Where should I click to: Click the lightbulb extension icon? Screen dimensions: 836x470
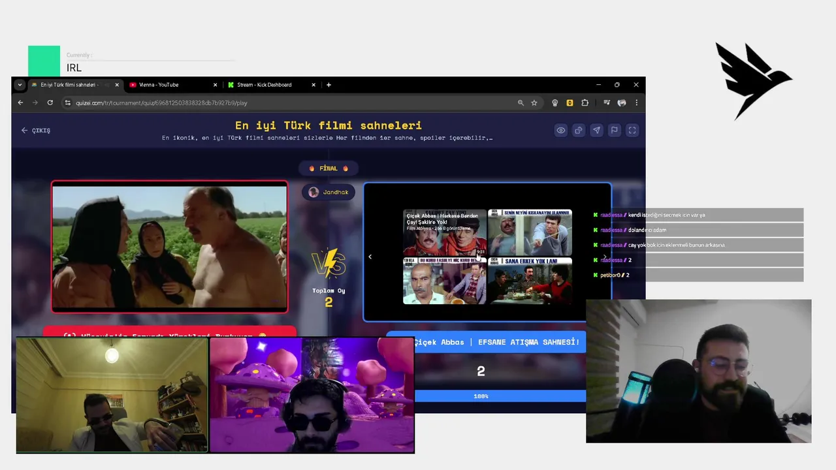(555, 102)
